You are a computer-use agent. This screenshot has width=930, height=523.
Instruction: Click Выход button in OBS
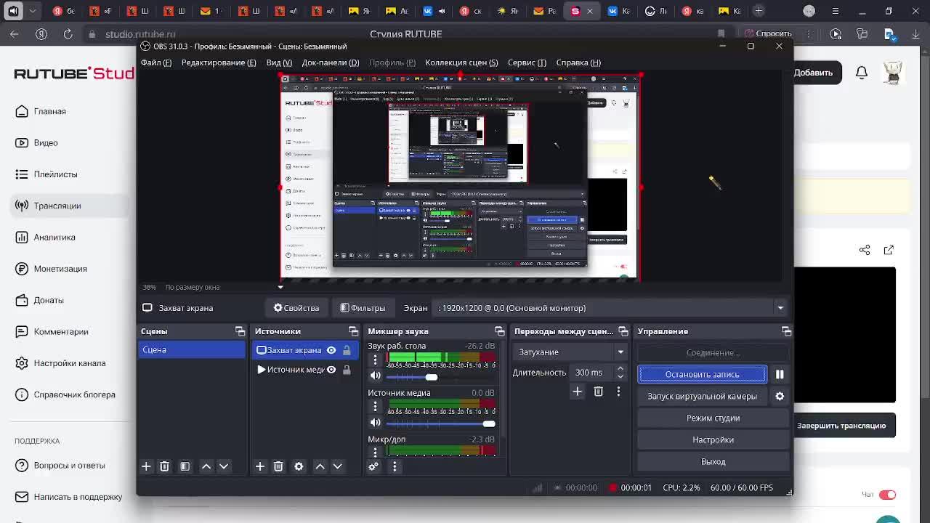click(713, 461)
